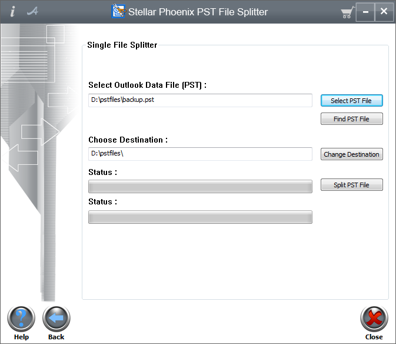The width and height of the screenshot is (396, 344).
Task: Close window via title bar X button
Action: tap(384, 12)
